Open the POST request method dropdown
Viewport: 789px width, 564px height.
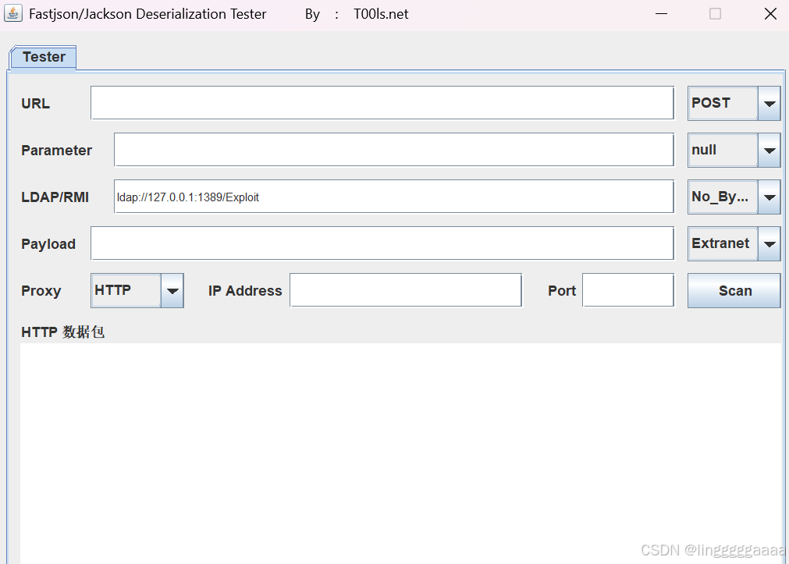point(734,103)
